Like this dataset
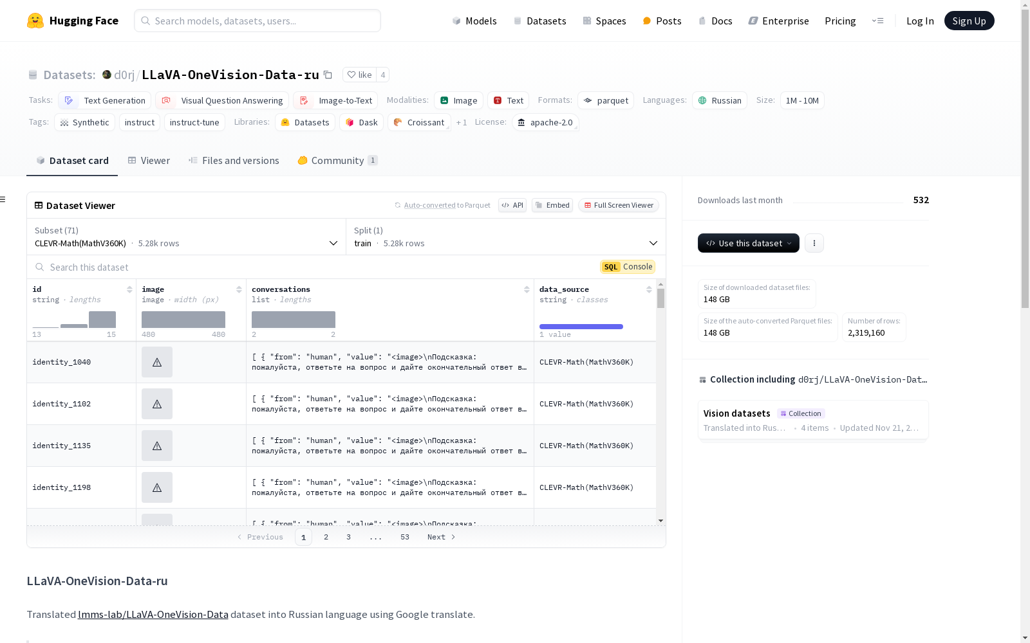 [x=359, y=75]
